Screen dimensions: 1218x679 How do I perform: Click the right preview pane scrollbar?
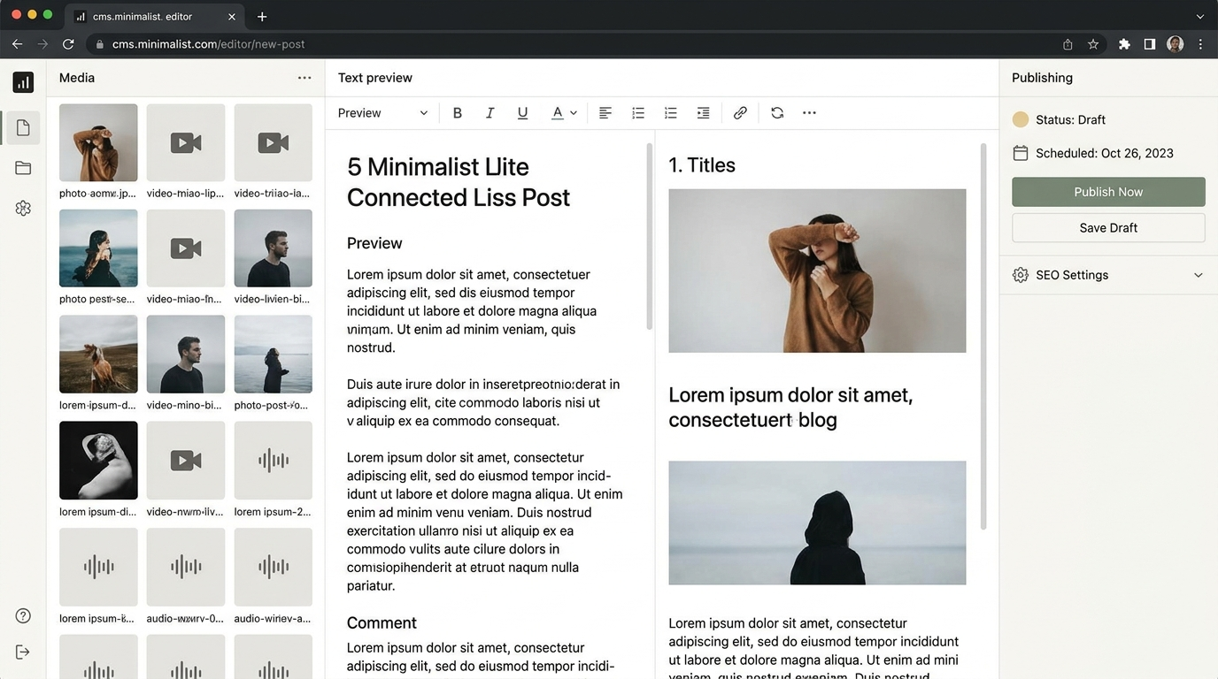(x=983, y=336)
